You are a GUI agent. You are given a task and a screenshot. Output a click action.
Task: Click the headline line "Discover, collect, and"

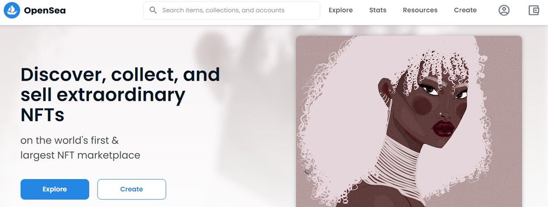(120, 74)
